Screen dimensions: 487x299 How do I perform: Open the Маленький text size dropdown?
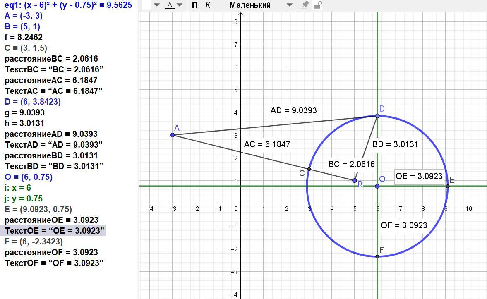coord(261,5)
